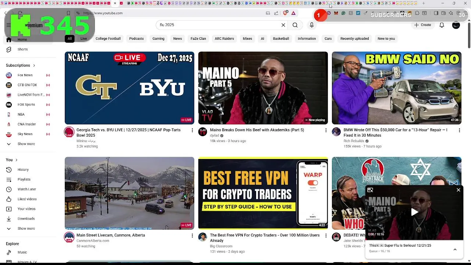Expand the You section chevron

pyautogui.click(x=17, y=160)
